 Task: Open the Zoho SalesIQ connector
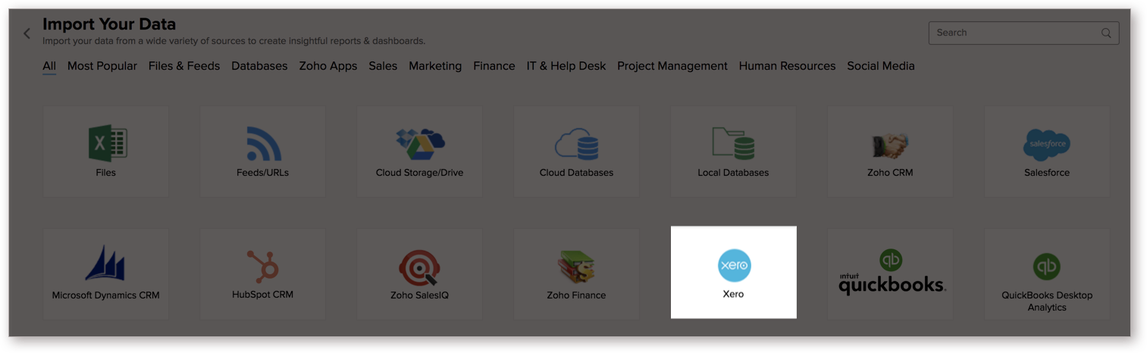point(419,273)
